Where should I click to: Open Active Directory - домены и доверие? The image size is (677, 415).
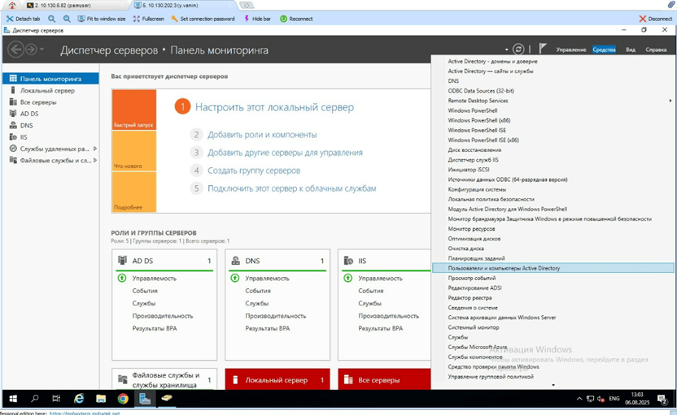coord(492,61)
